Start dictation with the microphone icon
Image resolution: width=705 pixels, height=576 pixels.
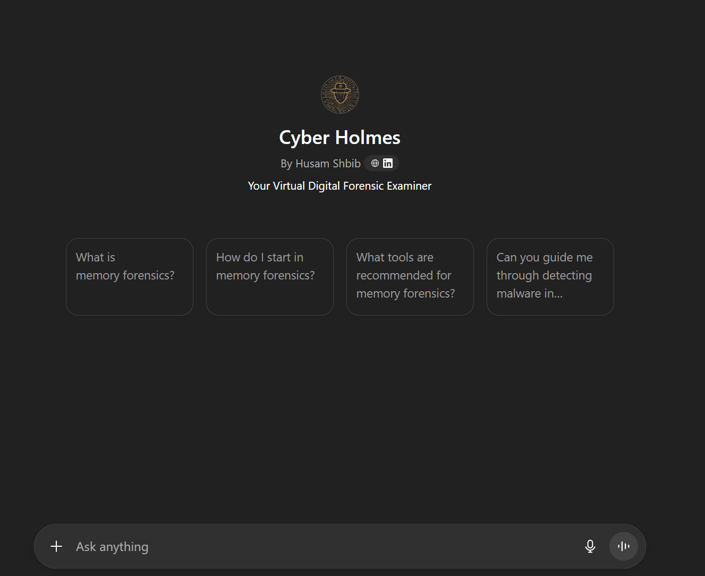click(x=590, y=546)
